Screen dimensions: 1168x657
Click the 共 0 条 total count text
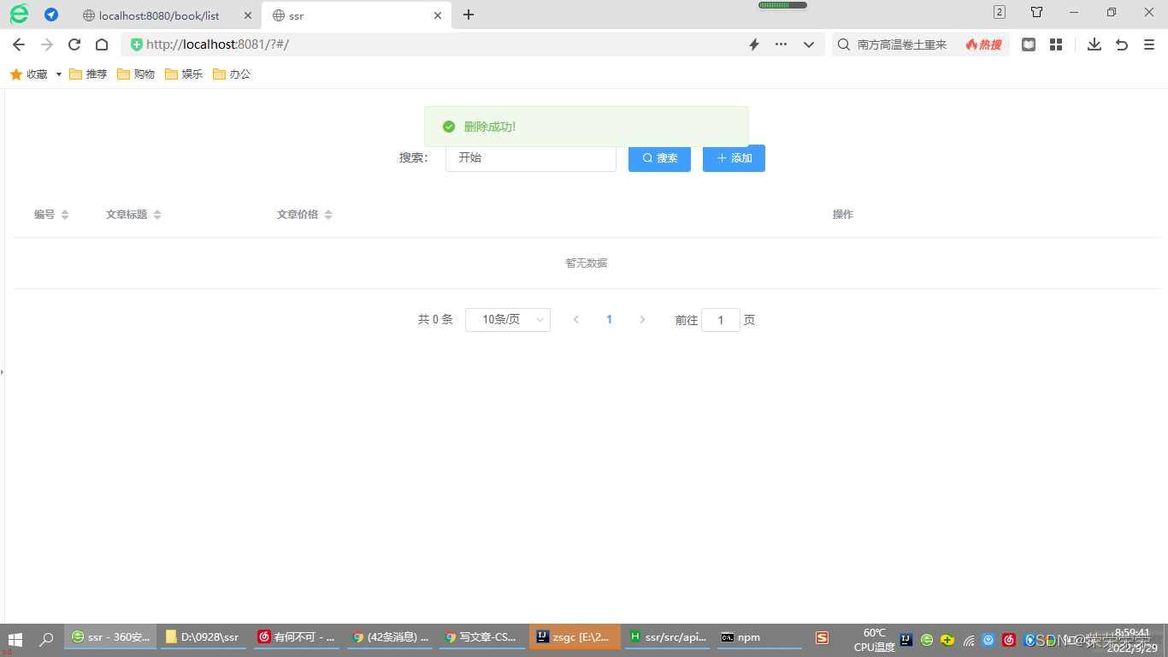point(435,320)
